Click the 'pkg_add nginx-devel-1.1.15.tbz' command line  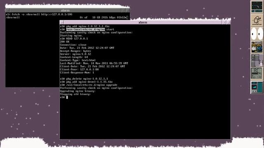[x=86, y=82]
